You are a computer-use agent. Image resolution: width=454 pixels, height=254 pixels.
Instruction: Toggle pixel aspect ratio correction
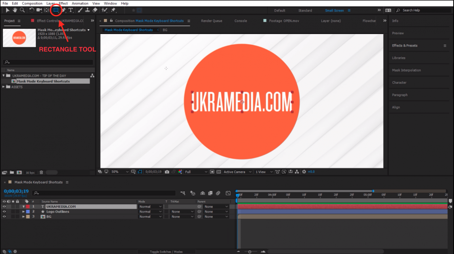[x=278, y=172]
